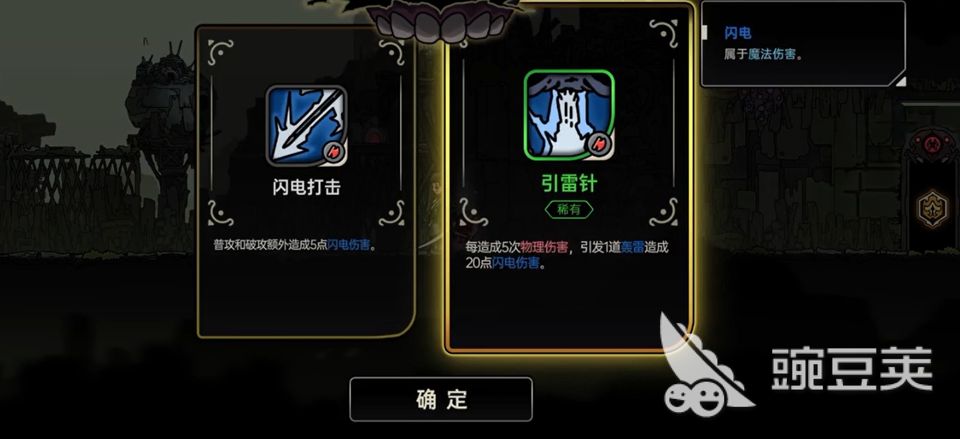Select the 引雷针 skill icon
Viewport: 960px width, 439px height.
569,115
